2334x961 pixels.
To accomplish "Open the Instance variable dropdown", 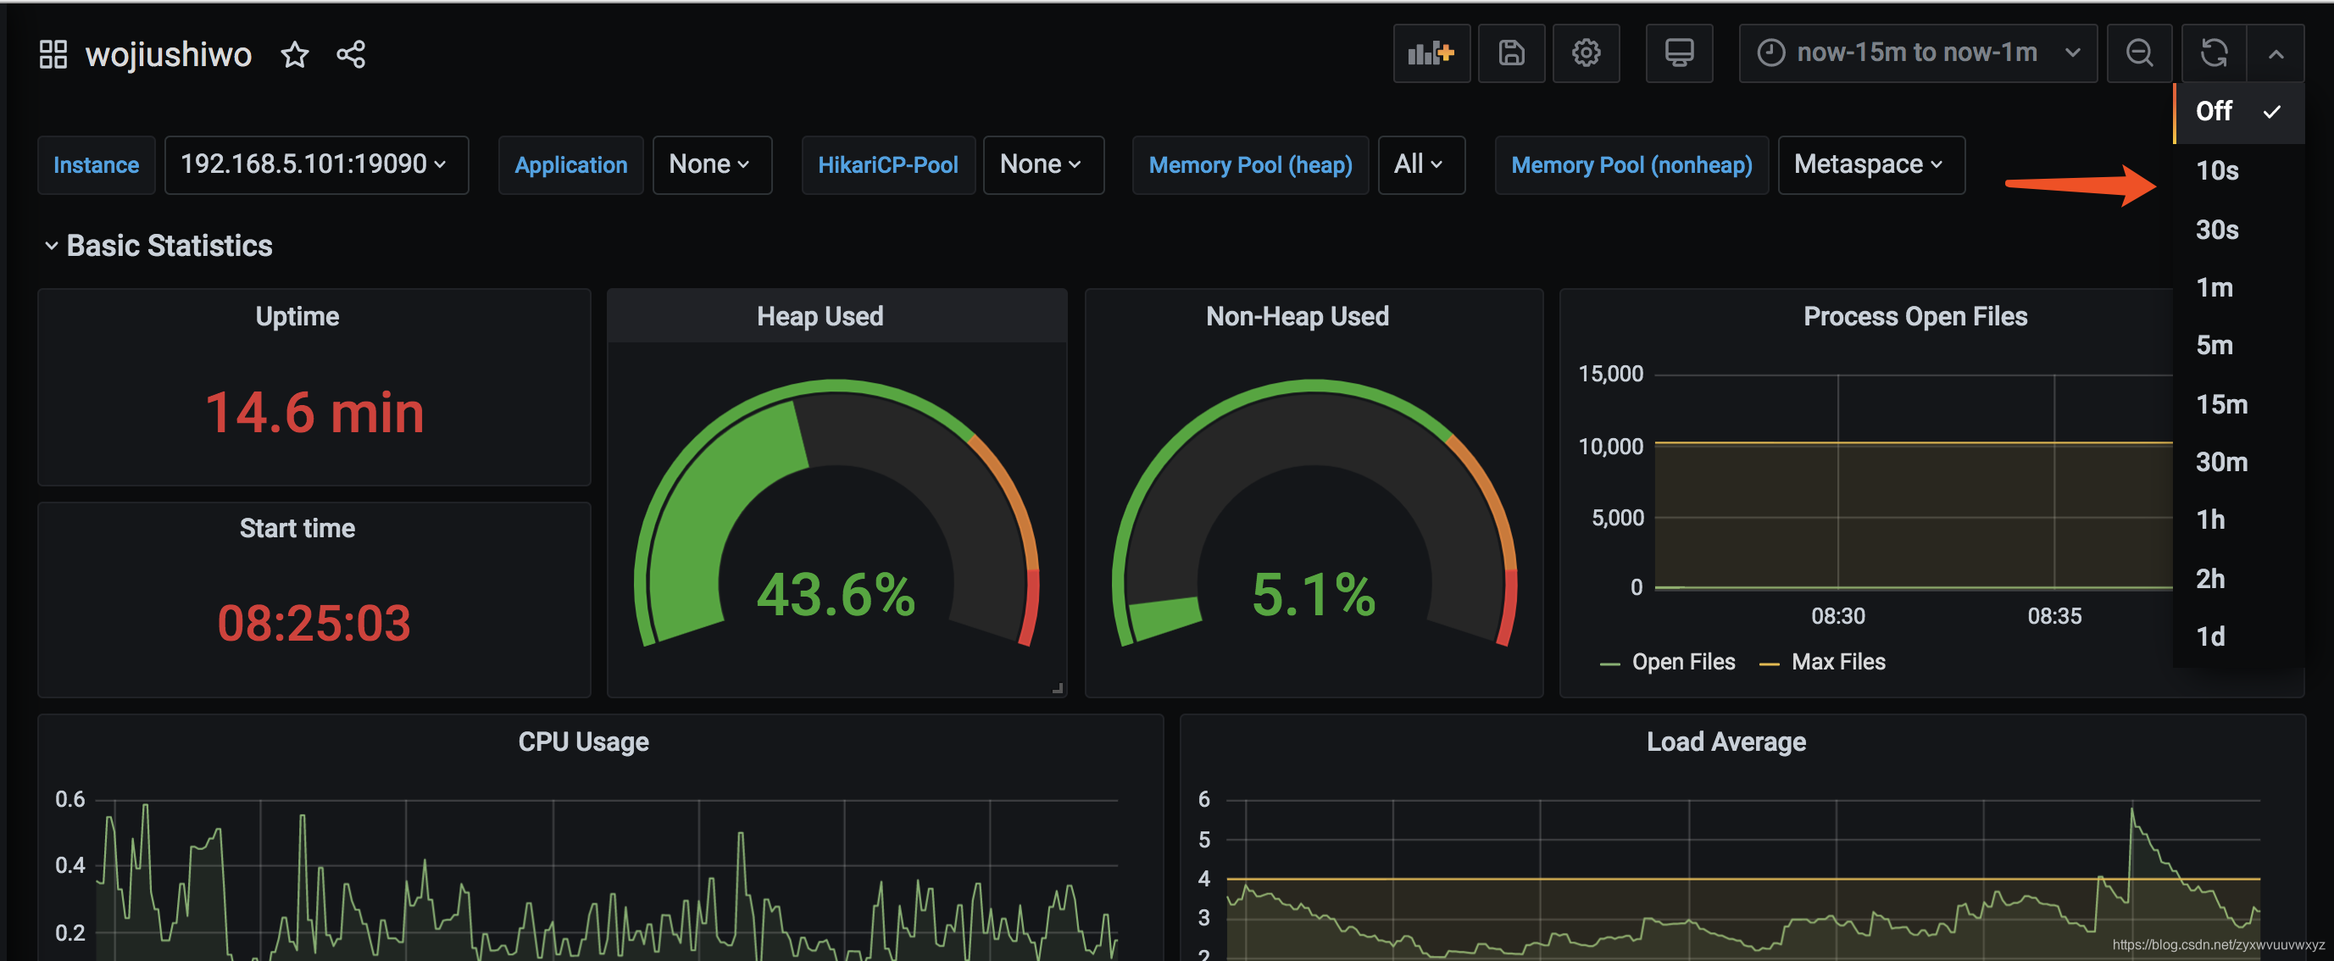I will (315, 165).
